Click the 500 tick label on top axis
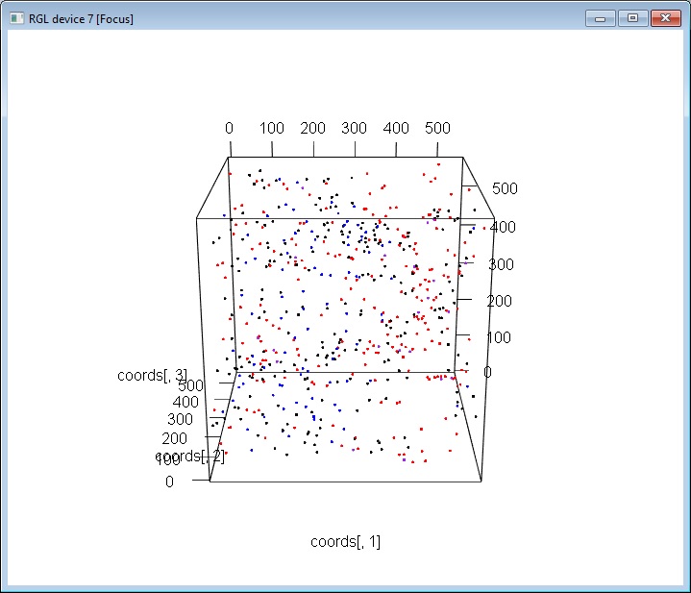The height and width of the screenshot is (593, 691). click(x=438, y=128)
